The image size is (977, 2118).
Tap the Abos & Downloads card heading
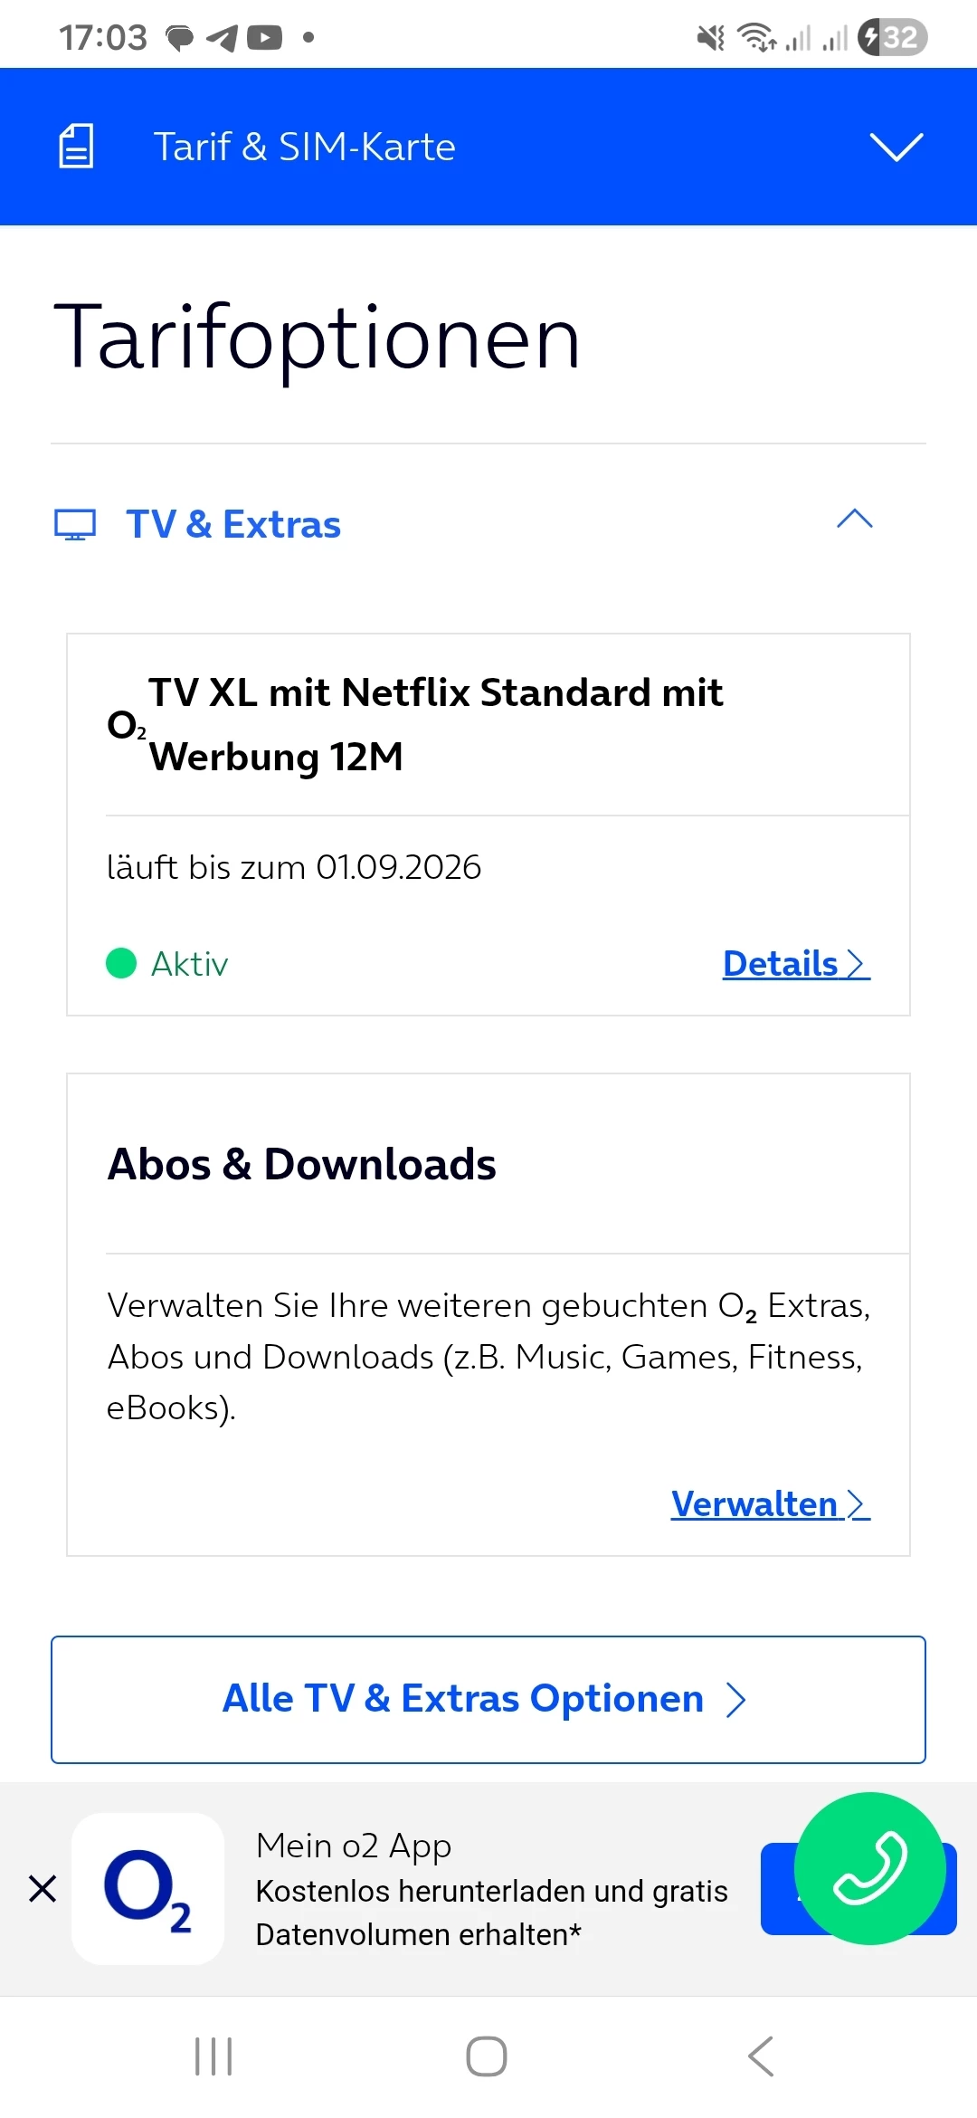pyautogui.click(x=302, y=1164)
